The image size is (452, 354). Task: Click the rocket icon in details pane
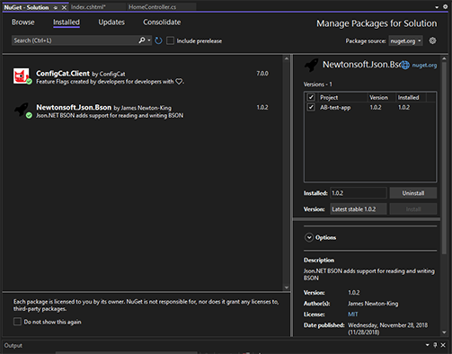(x=312, y=65)
